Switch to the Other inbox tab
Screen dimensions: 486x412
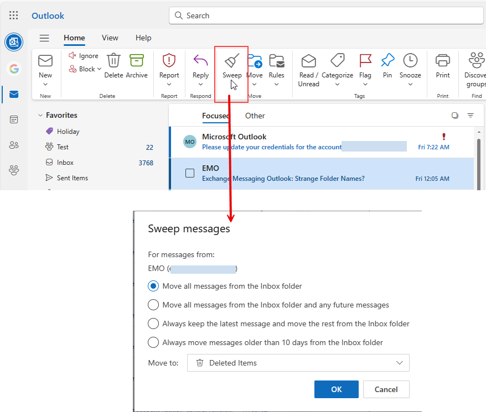click(x=255, y=116)
